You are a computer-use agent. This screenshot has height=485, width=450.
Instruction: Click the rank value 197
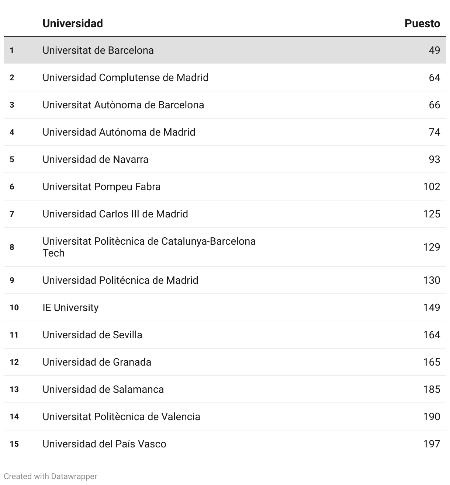(432, 444)
